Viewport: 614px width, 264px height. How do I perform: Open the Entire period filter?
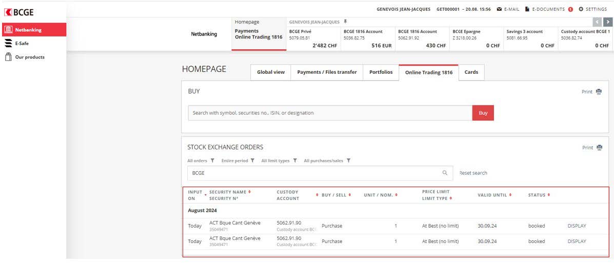[238, 161]
